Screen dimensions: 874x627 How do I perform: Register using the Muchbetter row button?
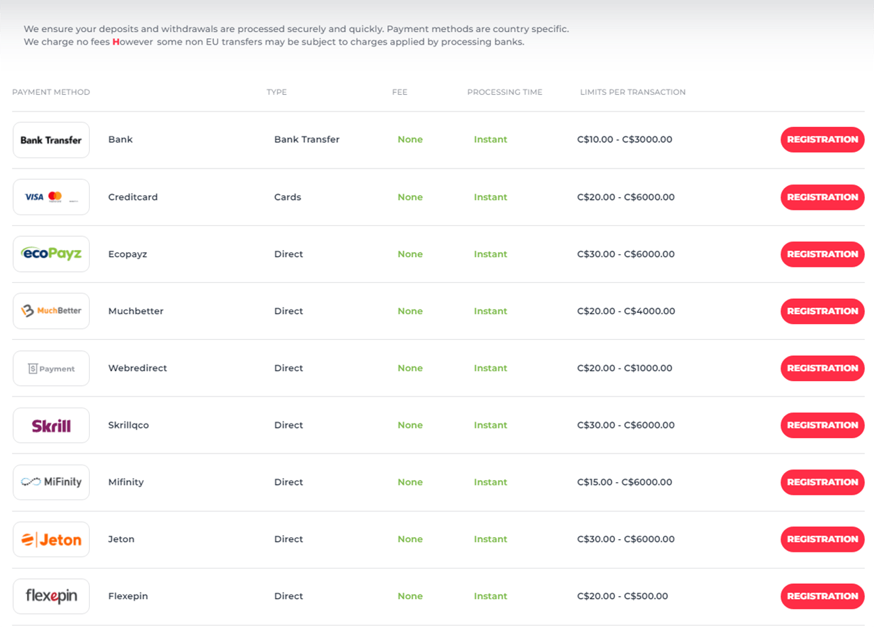(x=822, y=311)
